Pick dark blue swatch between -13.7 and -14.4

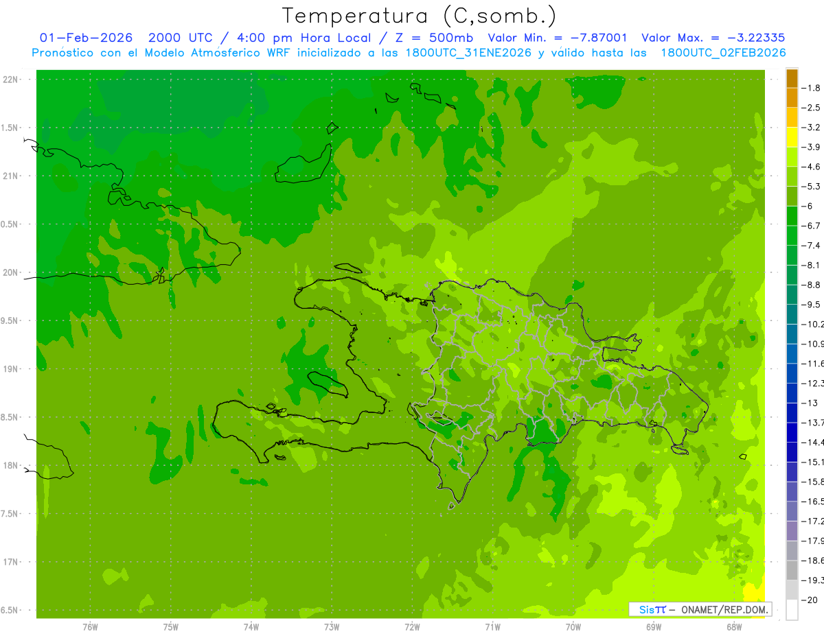point(792,433)
